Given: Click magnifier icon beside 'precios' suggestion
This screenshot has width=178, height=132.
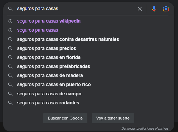Looking at the screenshot, I should [x=10, y=48].
